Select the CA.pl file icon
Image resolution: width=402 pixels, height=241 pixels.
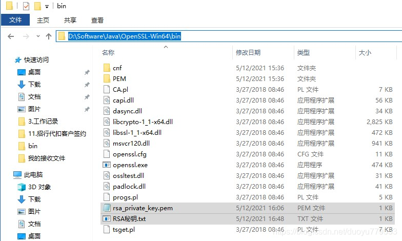[x=107, y=89]
